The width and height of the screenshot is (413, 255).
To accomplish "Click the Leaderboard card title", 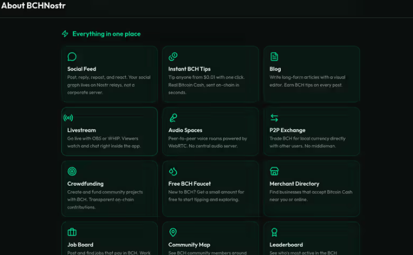I will [x=286, y=245].
